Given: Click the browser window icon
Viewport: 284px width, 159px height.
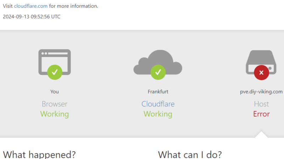Looking at the screenshot, I should tap(55, 62).
